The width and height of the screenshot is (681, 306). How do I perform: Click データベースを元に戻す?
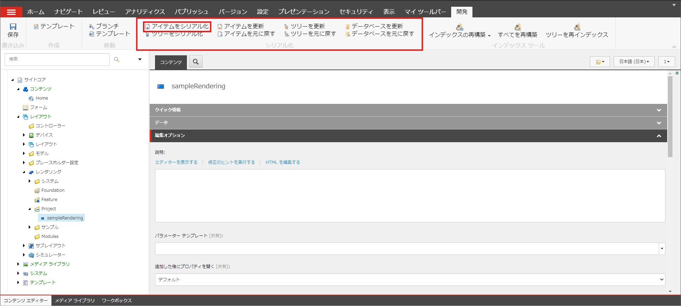pyautogui.click(x=380, y=34)
